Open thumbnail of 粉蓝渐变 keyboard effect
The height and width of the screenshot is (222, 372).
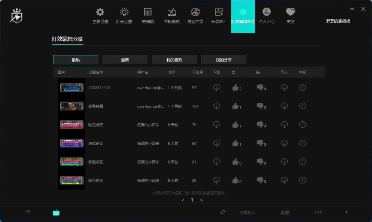point(71,143)
